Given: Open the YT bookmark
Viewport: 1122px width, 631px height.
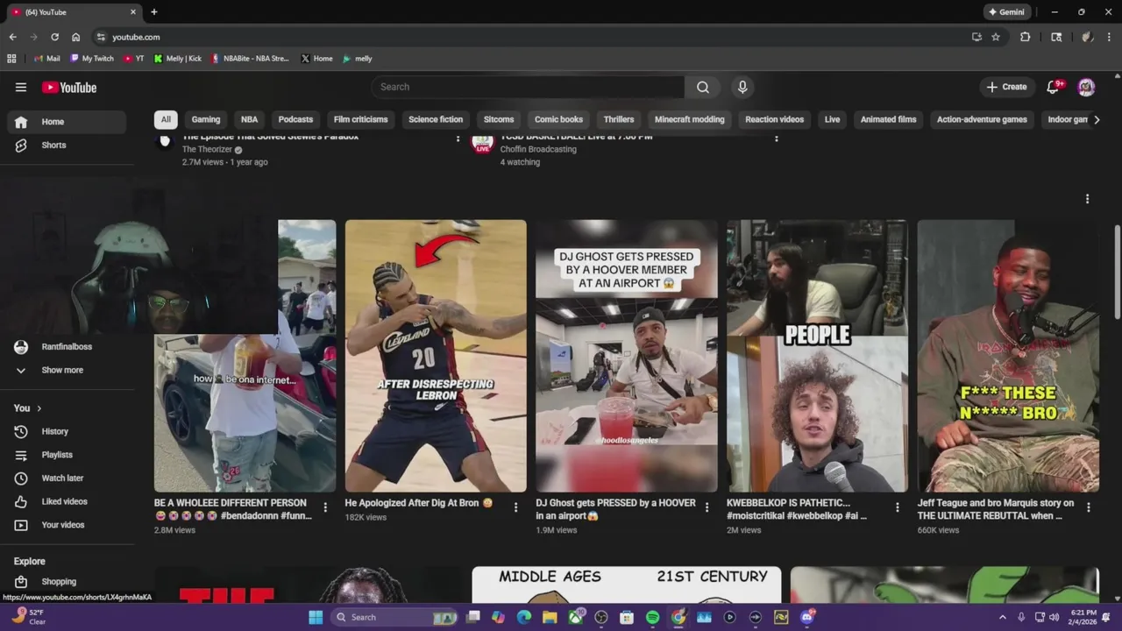Looking at the screenshot, I should pos(134,59).
